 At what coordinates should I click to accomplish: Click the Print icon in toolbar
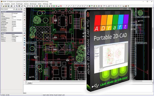pyautogui.click(x=12, y=6)
